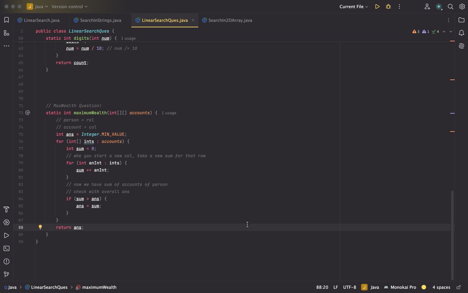This screenshot has height=293, width=468.
Task: Switch to SearchIn2DArray.java tab
Action: coord(227,20)
